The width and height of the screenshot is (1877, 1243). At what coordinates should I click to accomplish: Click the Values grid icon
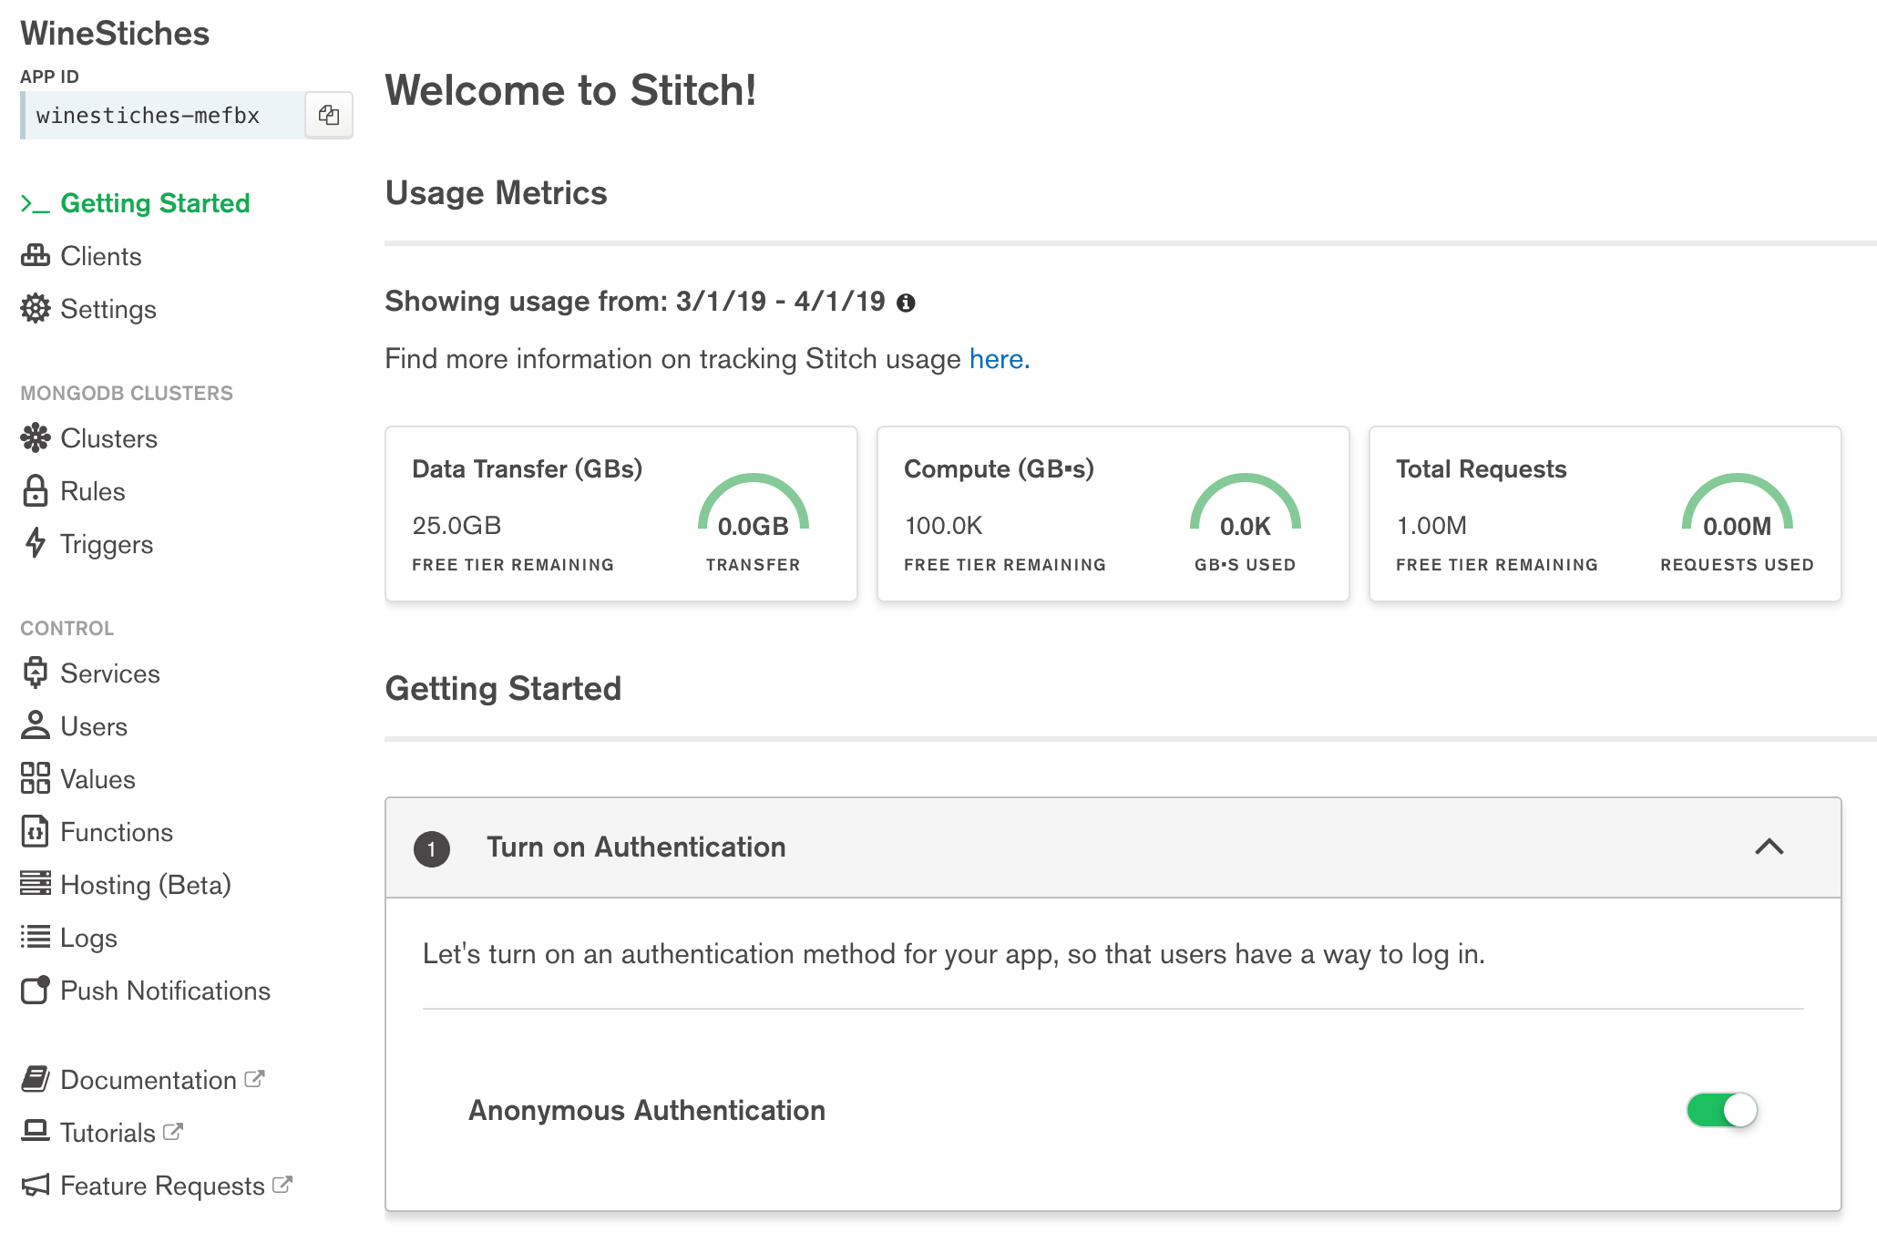(x=36, y=778)
